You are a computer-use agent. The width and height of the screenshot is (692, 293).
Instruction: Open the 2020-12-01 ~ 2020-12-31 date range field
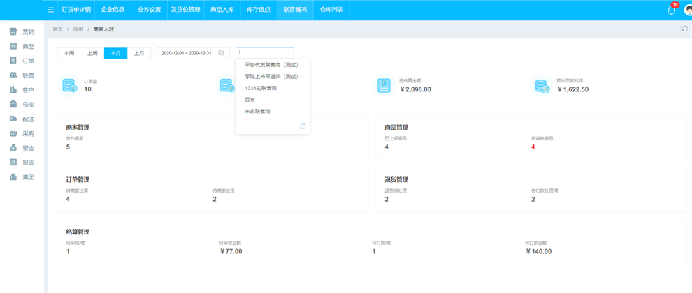tap(194, 53)
